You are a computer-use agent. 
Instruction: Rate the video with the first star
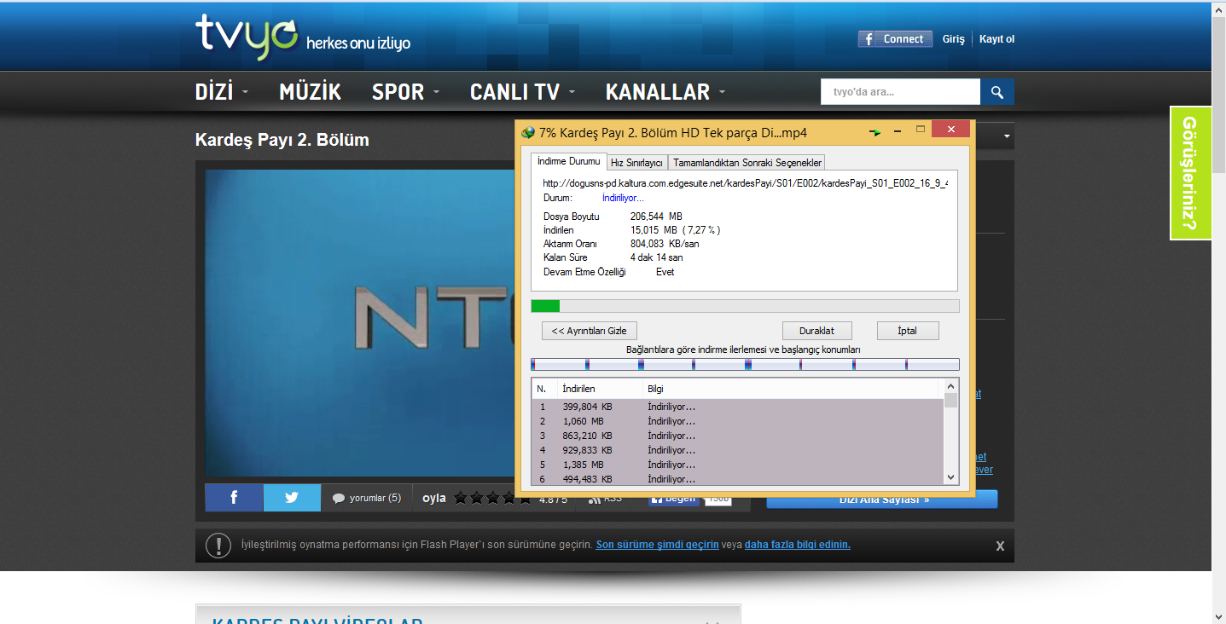click(461, 498)
